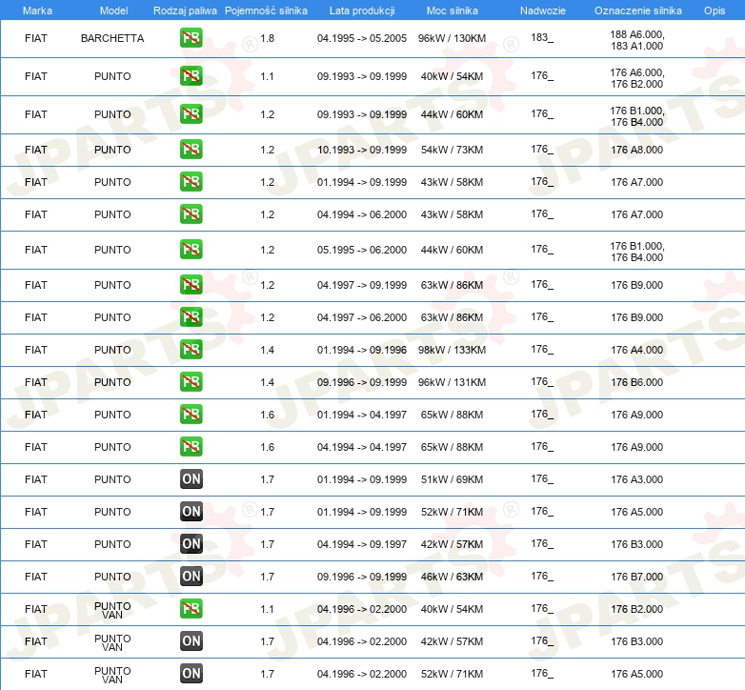The width and height of the screenshot is (745, 690).
Task: Click the petrol icon in the 04.1997 -> 09.1999 row
Action: (x=191, y=285)
